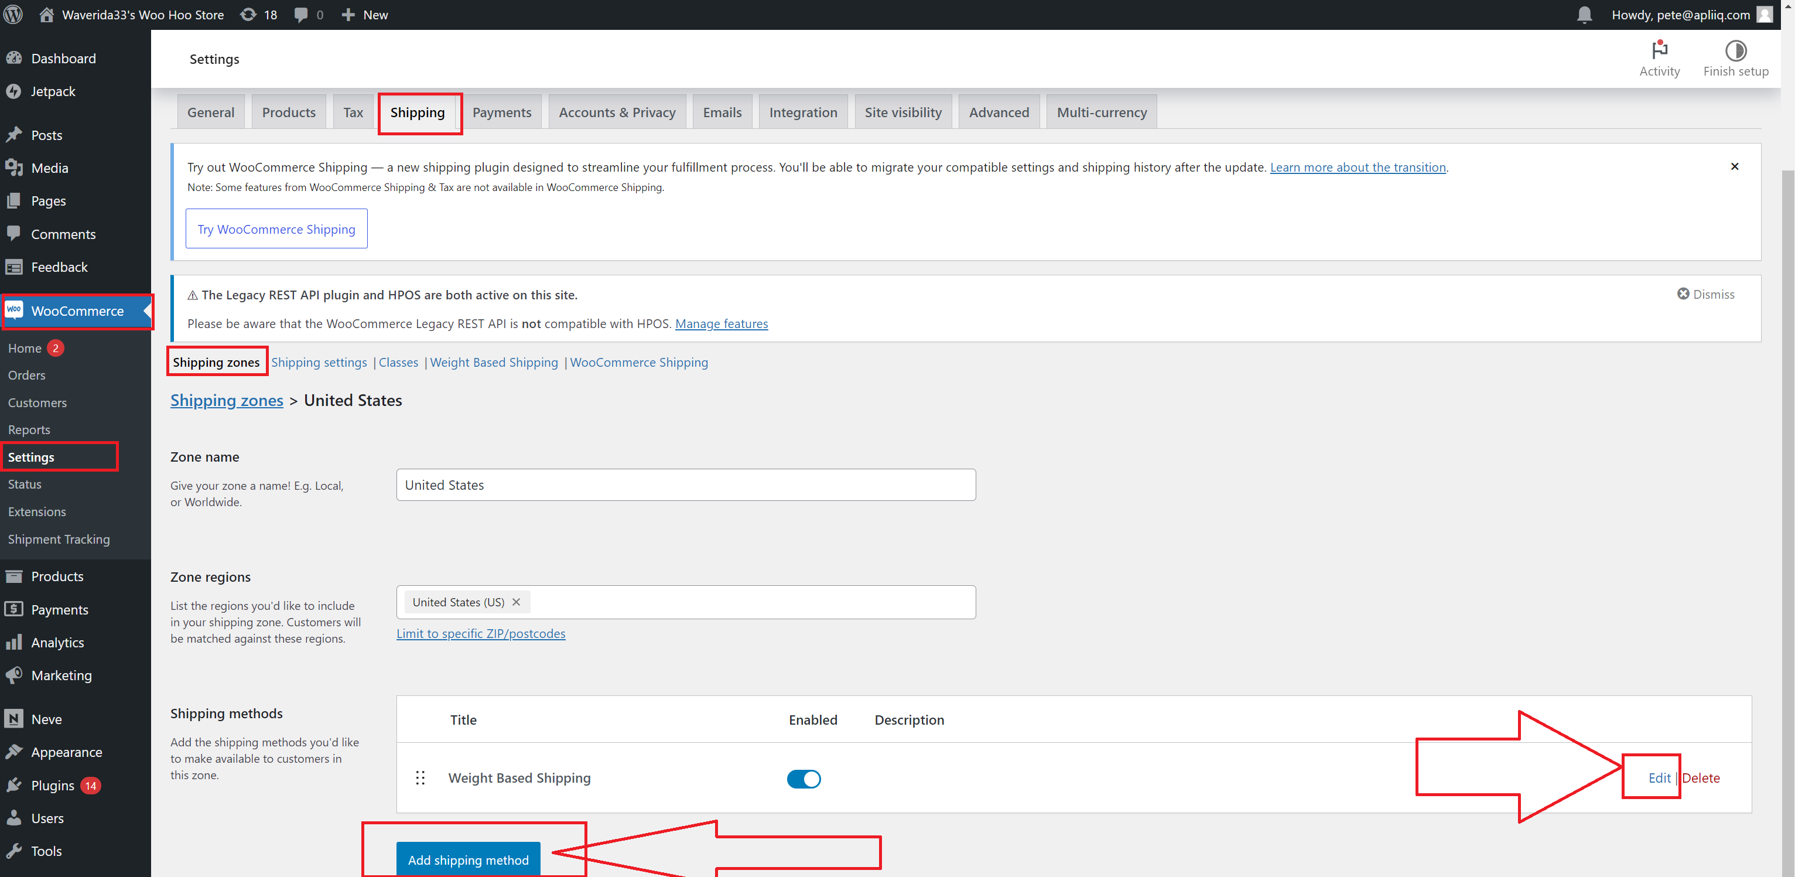Click the Zone name input field
The image size is (1795, 877).
pos(686,484)
